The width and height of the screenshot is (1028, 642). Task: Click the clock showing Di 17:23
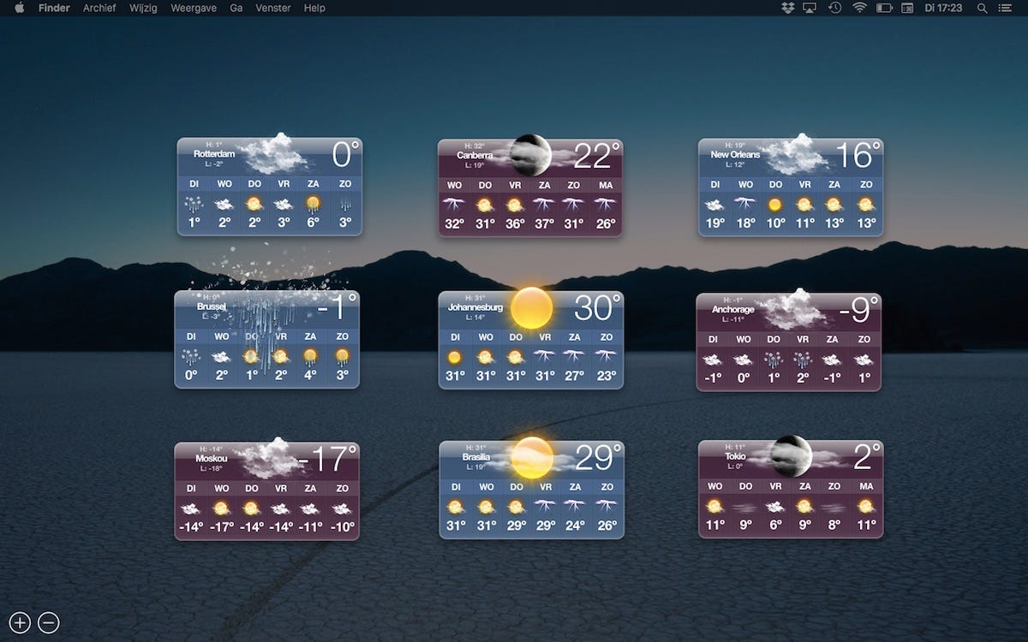[x=943, y=8]
